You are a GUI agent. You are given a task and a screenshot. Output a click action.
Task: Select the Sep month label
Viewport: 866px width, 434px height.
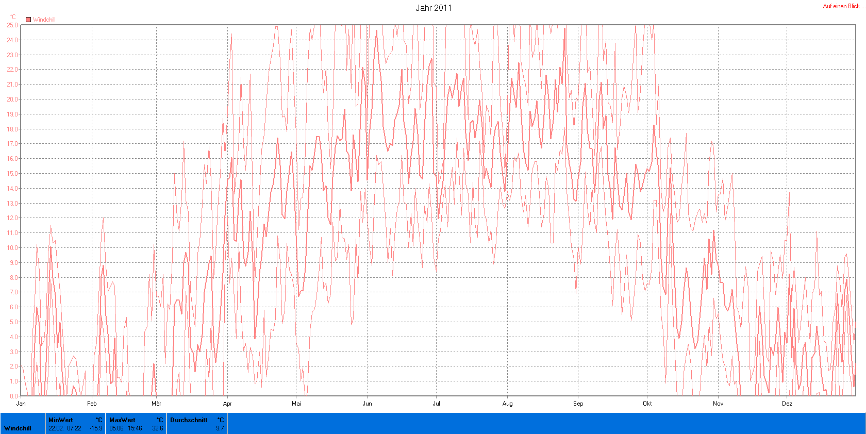tap(578, 404)
